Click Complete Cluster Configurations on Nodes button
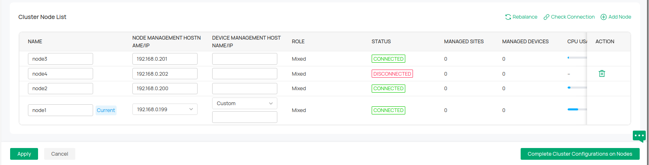This screenshot has height=165, width=649. (x=580, y=154)
